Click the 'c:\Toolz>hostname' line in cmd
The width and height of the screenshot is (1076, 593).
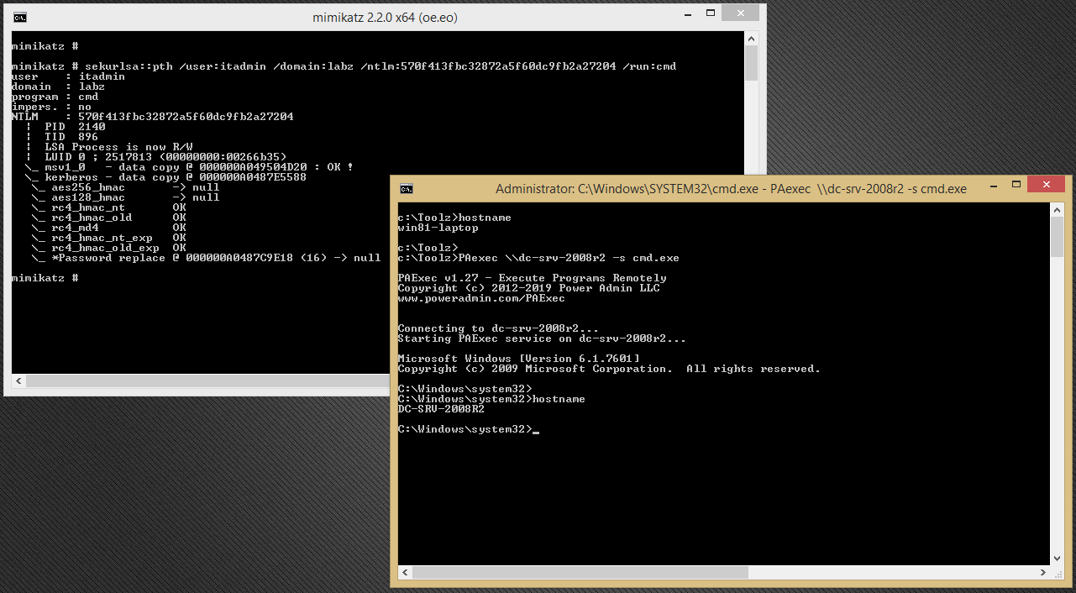tap(454, 218)
